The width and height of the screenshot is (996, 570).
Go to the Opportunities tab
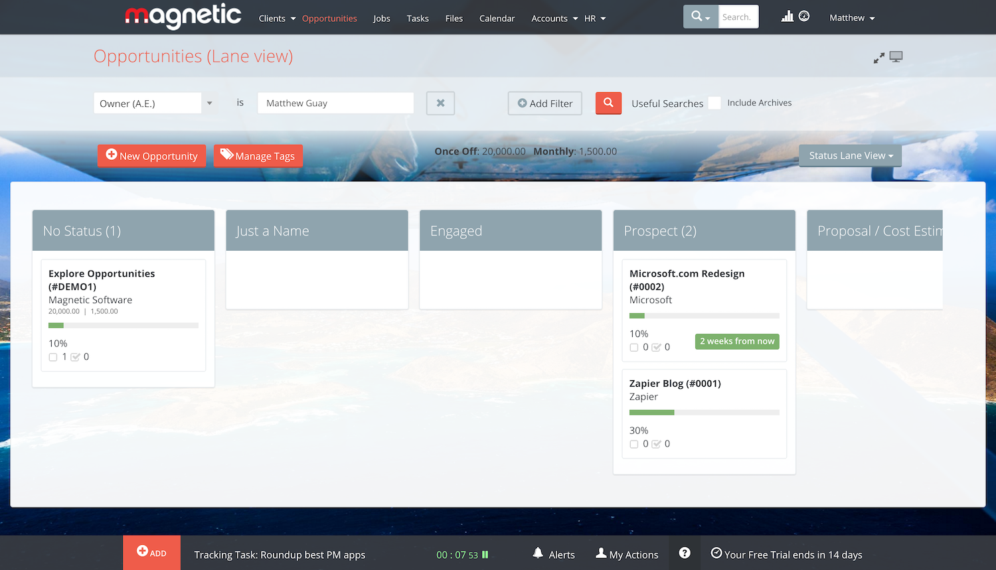click(329, 18)
